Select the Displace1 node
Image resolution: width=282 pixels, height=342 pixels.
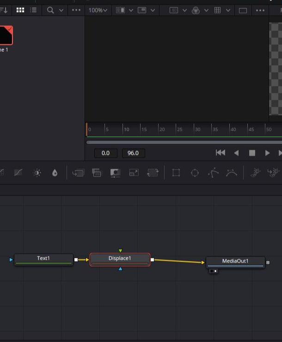(120, 260)
